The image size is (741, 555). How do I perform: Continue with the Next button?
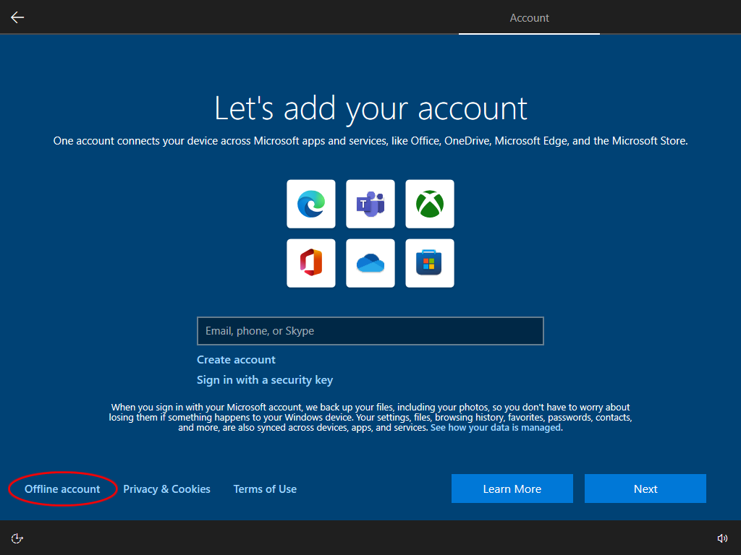click(x=645, y=489)
